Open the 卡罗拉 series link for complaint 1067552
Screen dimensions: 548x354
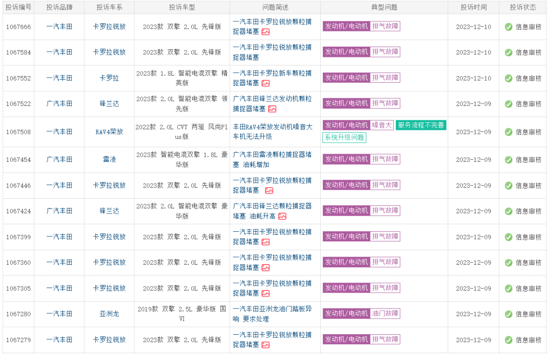coord(110,78)
